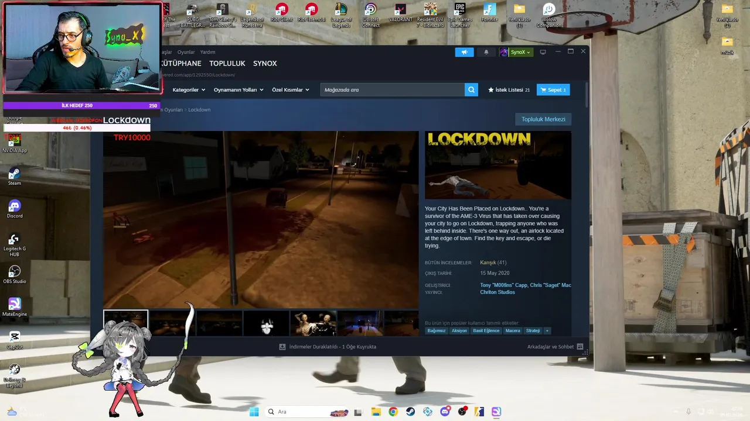Open Steam notifications bell
This screenshot has width=750, height=421.
[x=486, y=52]
